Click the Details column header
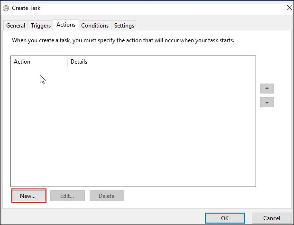Viewport: 294px width, 225px height. 79,62
